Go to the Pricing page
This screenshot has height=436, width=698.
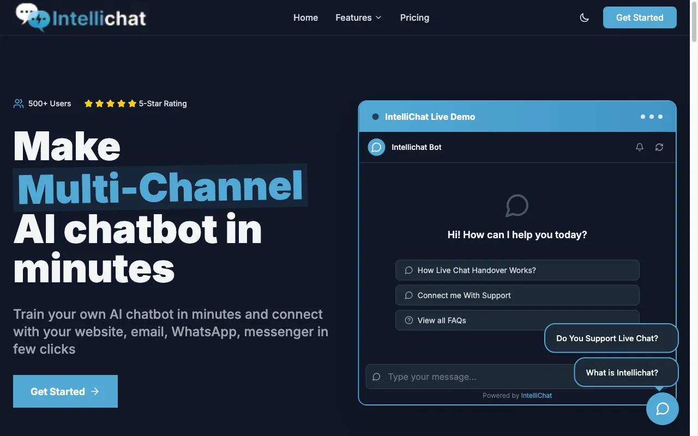pos(414,17)
